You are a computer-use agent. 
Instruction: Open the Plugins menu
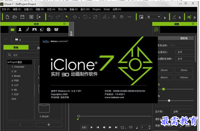[97, 9]
